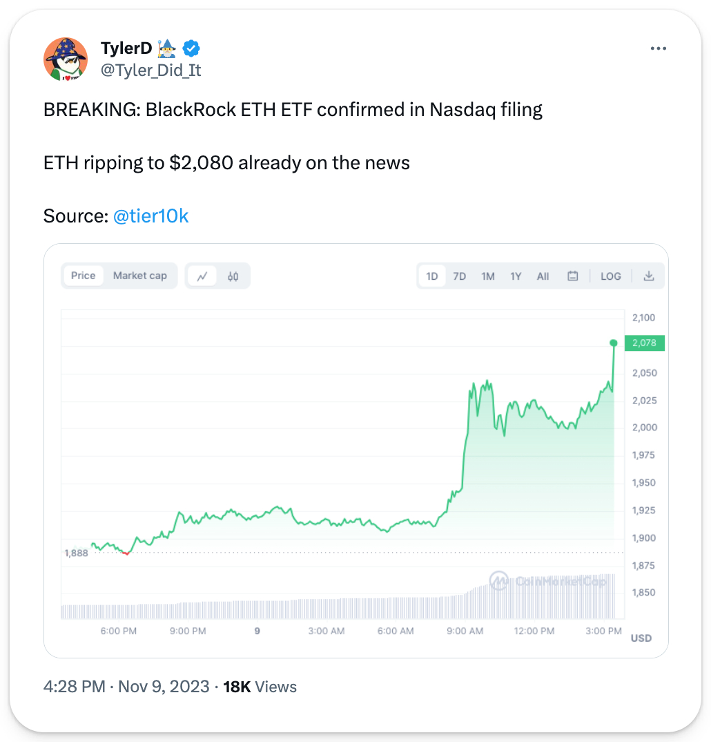This screenshot has width=711, height=742.
Task: Open the @tier10k mention link
Action: [x=150, y=216]
